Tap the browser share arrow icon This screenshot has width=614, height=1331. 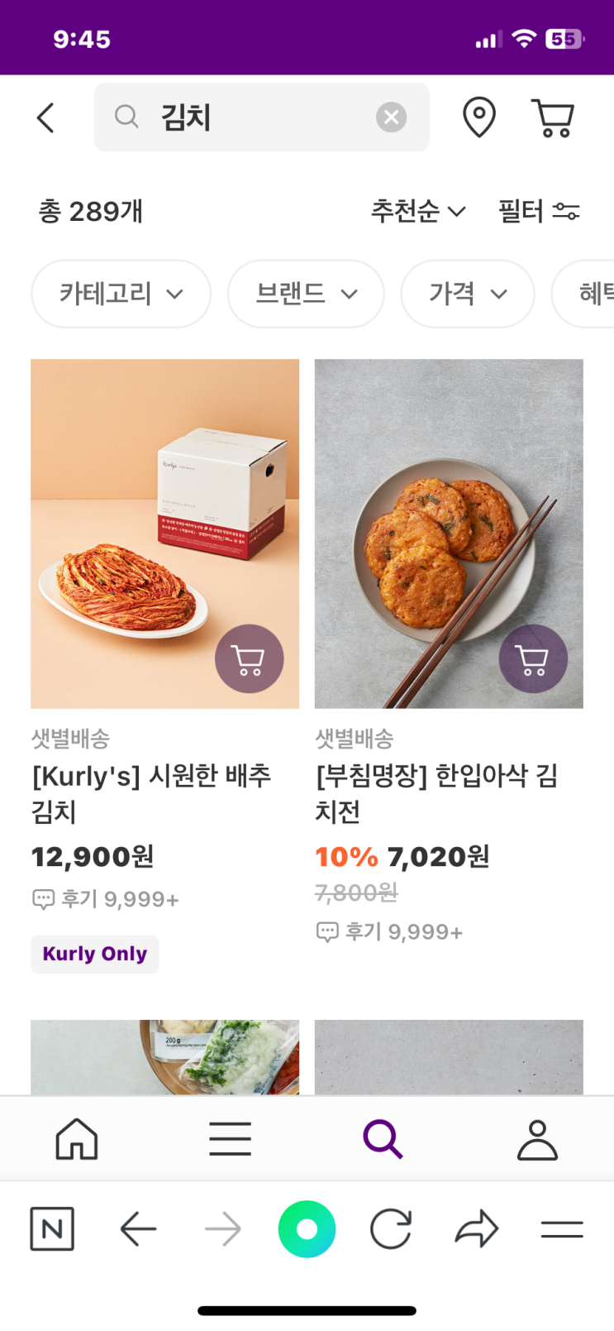click(477, 1229)
